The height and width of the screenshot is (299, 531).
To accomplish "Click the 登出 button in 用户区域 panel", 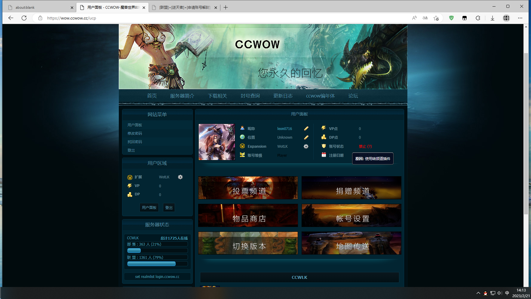I will coord(169,208).
